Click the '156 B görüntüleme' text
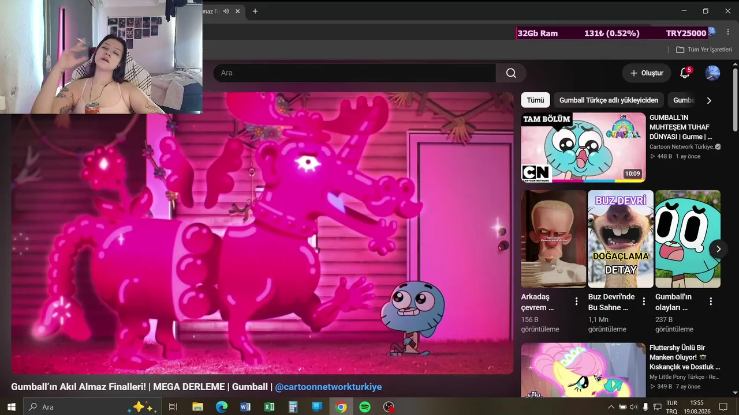Screen dimensions: 739x415 (540, 325)
